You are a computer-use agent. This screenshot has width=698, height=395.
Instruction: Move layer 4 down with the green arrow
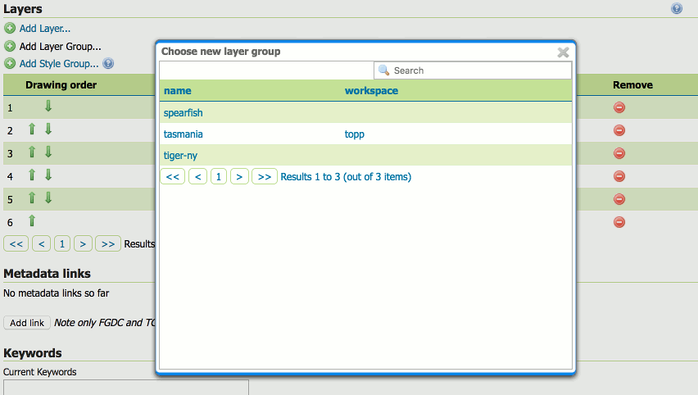point(48,175)
